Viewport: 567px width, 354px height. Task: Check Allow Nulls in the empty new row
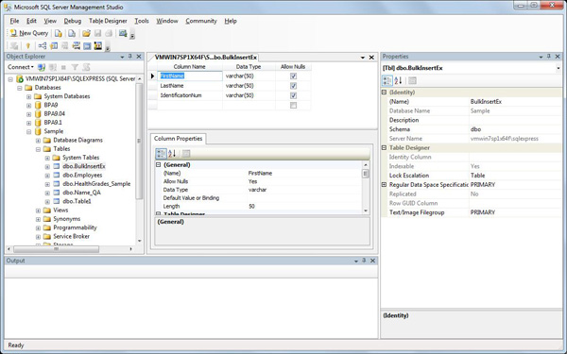[x=293, y=106]
